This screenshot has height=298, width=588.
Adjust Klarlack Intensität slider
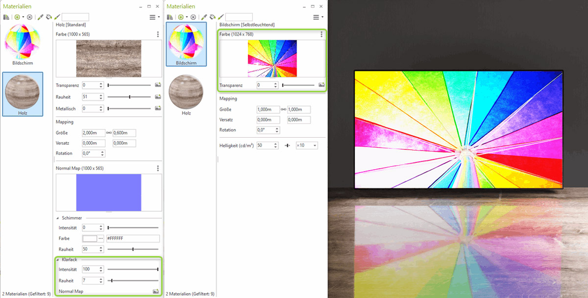[133, 269]
